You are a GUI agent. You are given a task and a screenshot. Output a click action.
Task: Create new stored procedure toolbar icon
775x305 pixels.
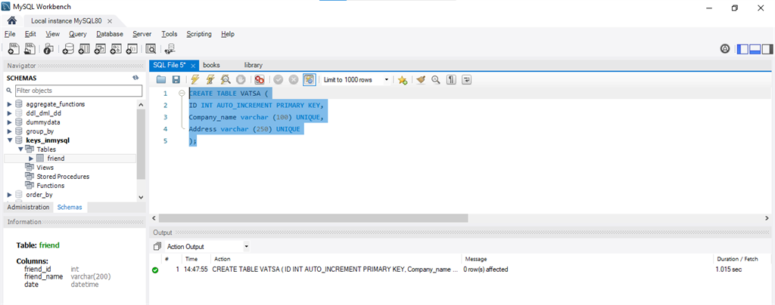116,48
